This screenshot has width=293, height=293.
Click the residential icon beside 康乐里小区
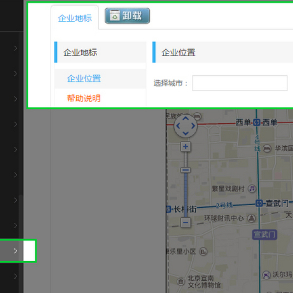point(203,251)
